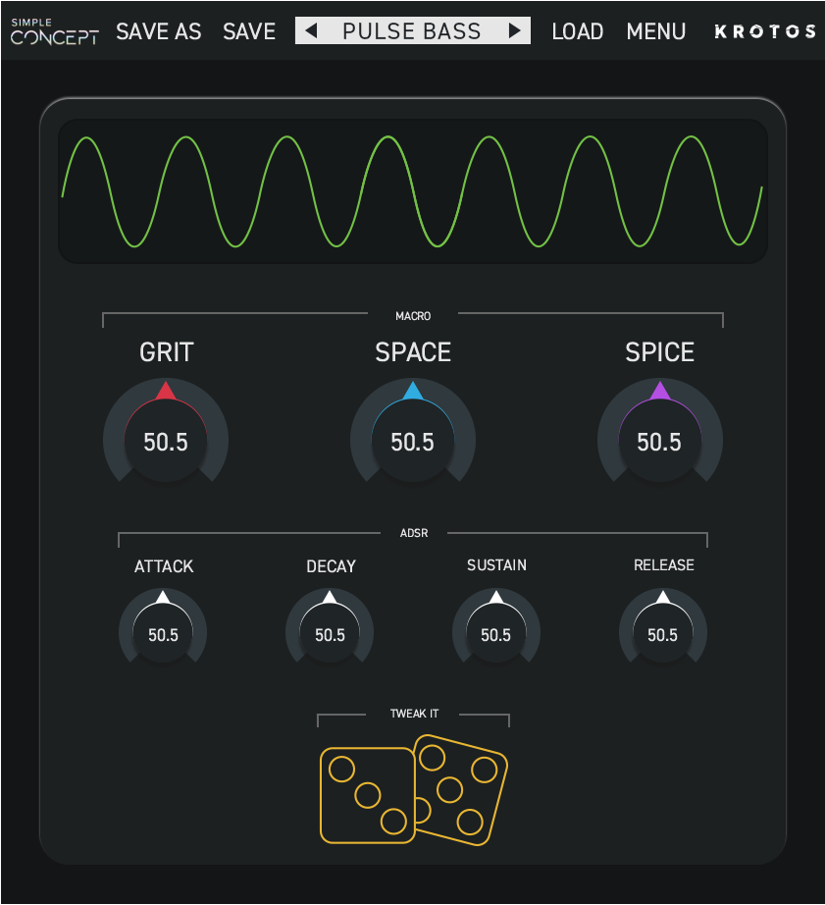Click the left dice in Tweak It
The width and height of the screenshot is (825, 905).
tap(367, 795)
